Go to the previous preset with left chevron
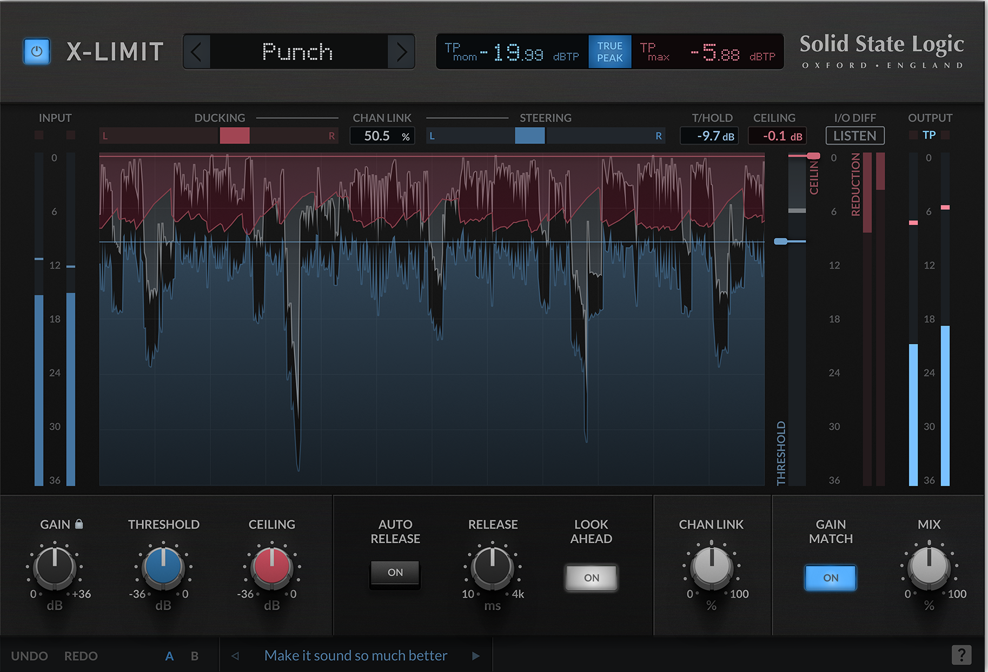Screen dimensions: 988x672 click(197, 52)
